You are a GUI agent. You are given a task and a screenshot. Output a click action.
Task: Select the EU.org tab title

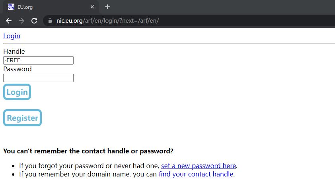pyautogui.click(x=25, y=7)
